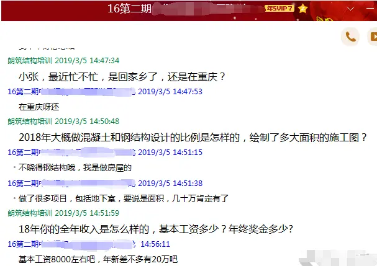Click the 16第二期 sender name at 14:51:38
Viewport: 377px width, 266px height.
point(71,183)
